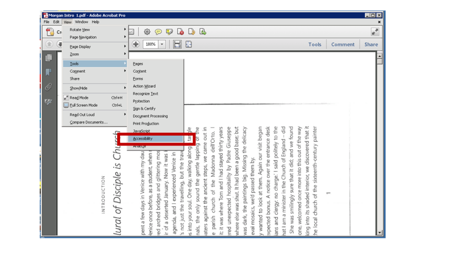Click the vertical scrollbar up arrow

pos(379,56)
